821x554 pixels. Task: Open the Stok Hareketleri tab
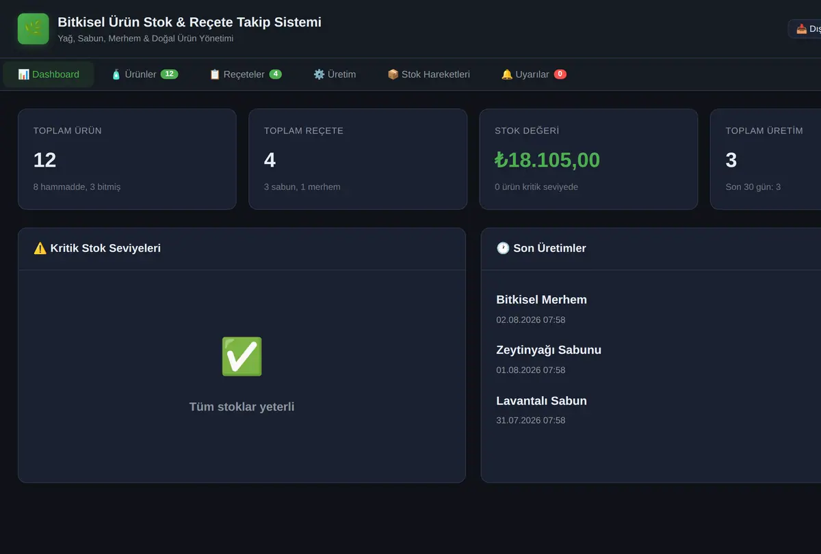pos(429,74)
